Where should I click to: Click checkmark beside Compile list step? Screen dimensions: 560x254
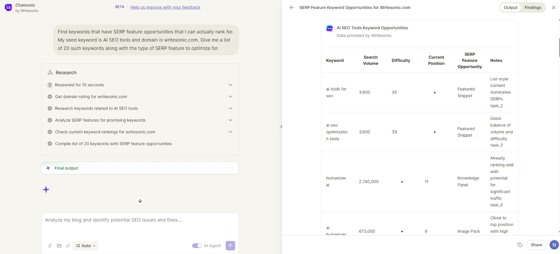[x=50, y=143]
